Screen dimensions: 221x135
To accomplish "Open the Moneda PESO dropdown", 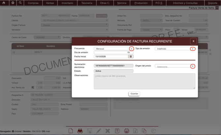I will click(152, 20).
